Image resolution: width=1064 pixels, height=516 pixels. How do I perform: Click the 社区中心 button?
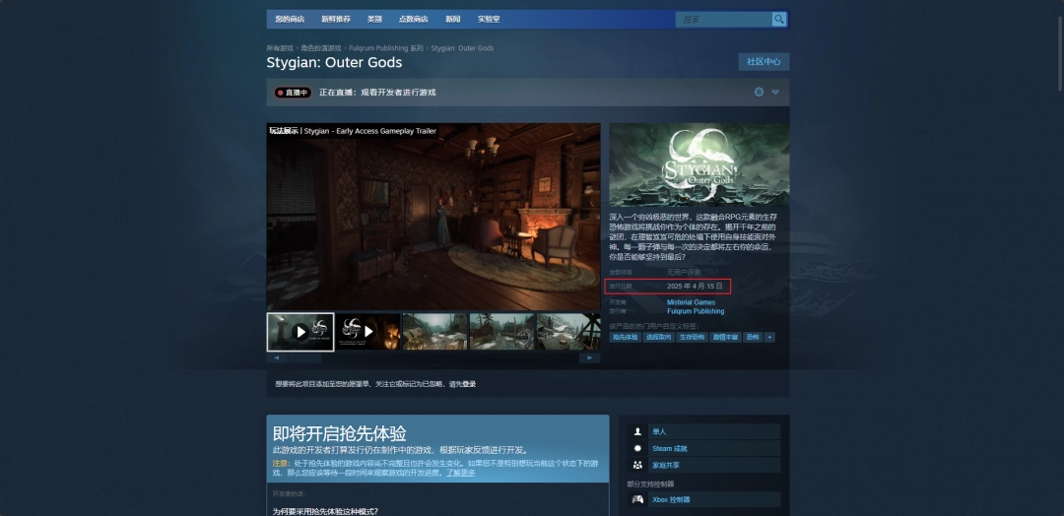pos(764,62)
